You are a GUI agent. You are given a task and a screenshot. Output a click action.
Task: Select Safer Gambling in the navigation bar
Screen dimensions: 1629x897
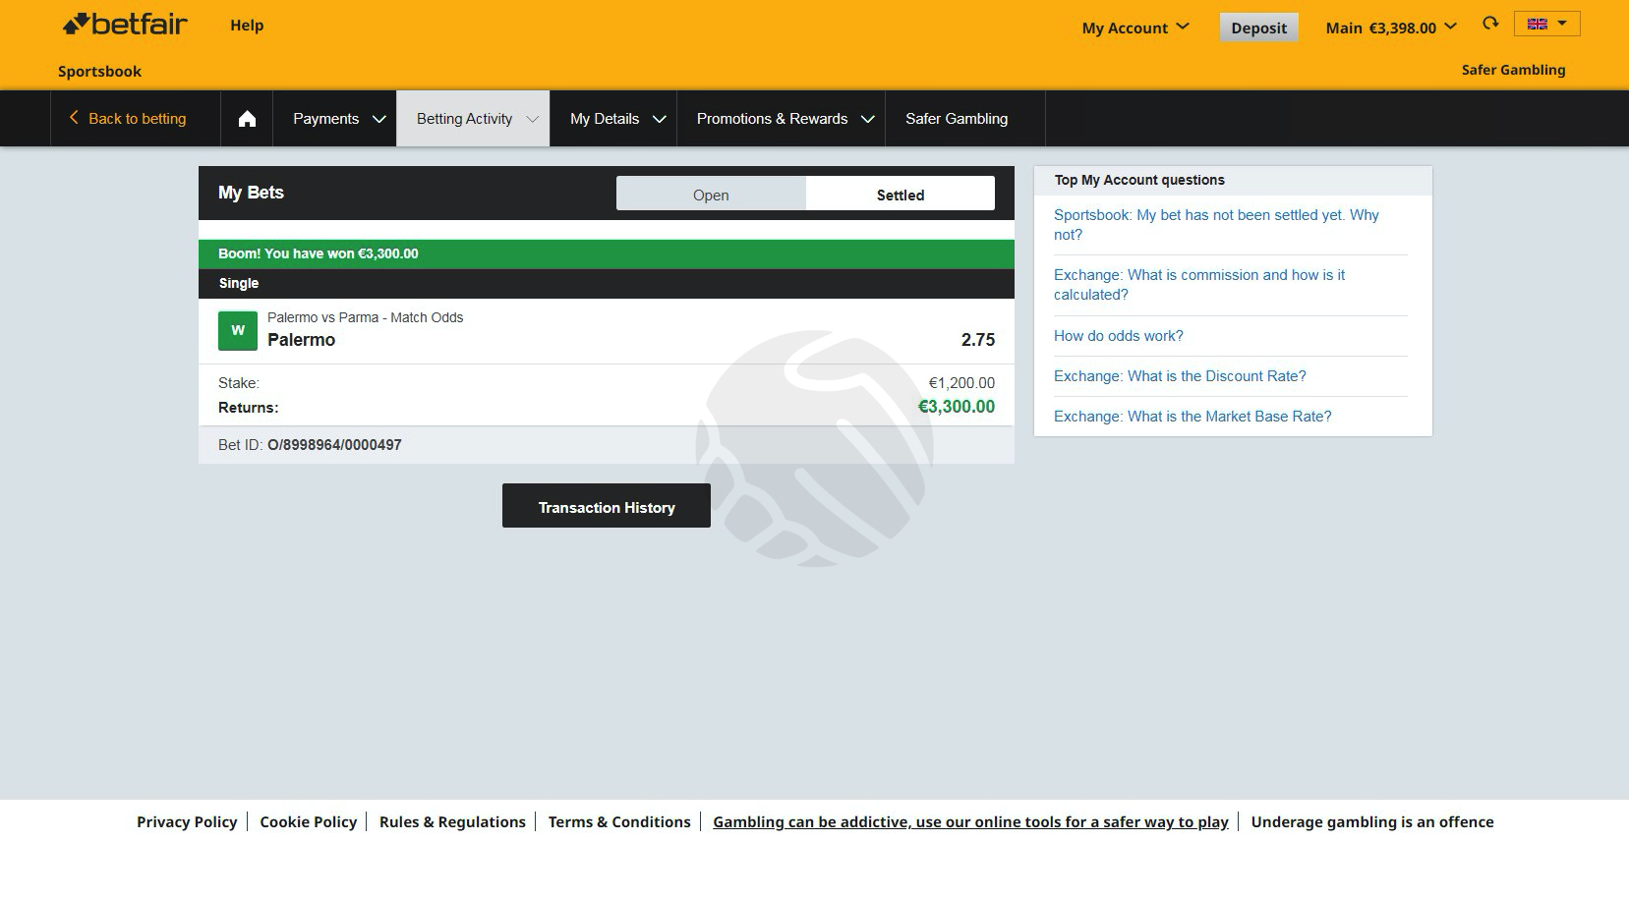point(957,119)
